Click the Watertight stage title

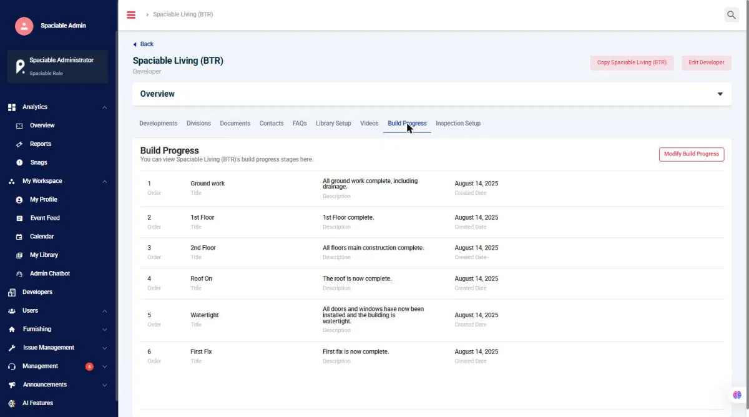tap(205, 315)
